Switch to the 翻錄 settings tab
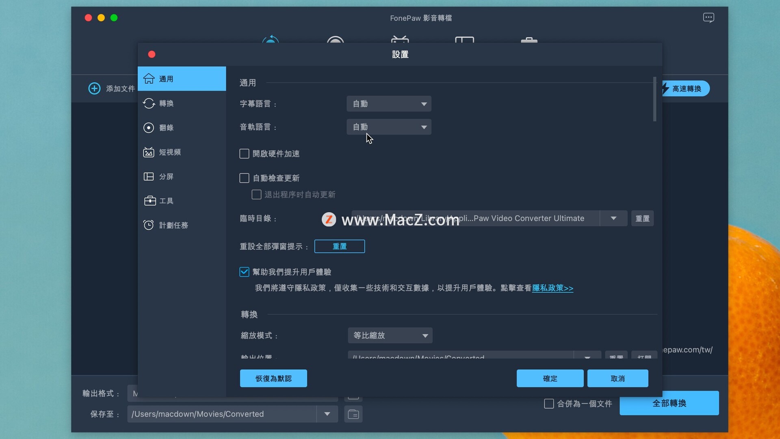 tap(182, 128)
